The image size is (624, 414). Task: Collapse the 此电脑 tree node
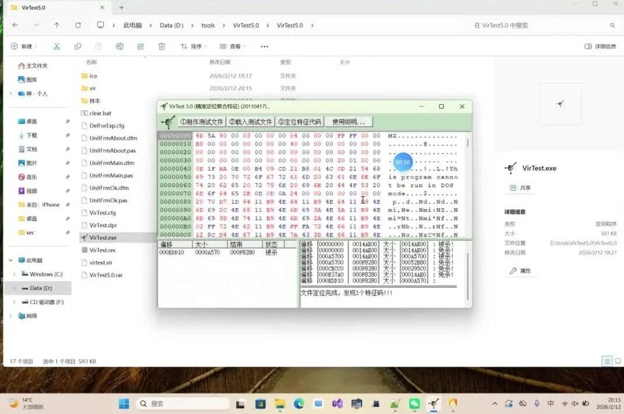click(10, 260)
